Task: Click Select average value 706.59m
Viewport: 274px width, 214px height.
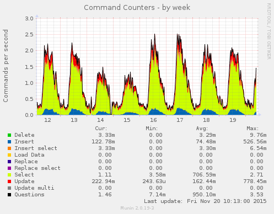Action: coord(204,175)
